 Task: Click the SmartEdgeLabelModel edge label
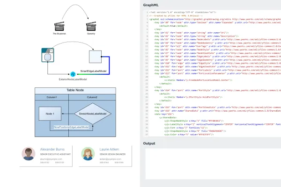pyautogui.click(x=93, y=71)
